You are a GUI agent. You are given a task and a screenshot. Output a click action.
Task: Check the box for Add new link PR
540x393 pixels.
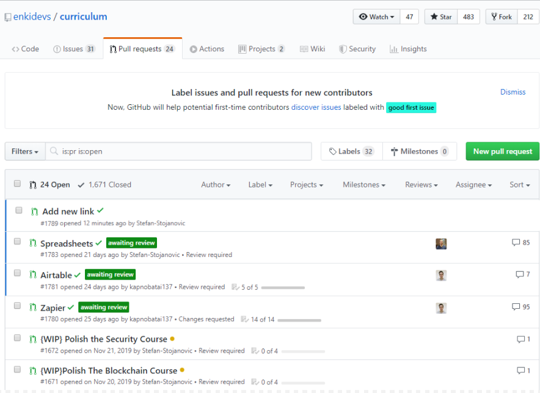pos(18,210)
